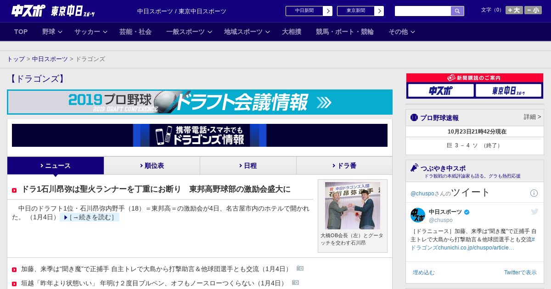Open サッカー navigation menu item
551x289 pixels.
87,32
